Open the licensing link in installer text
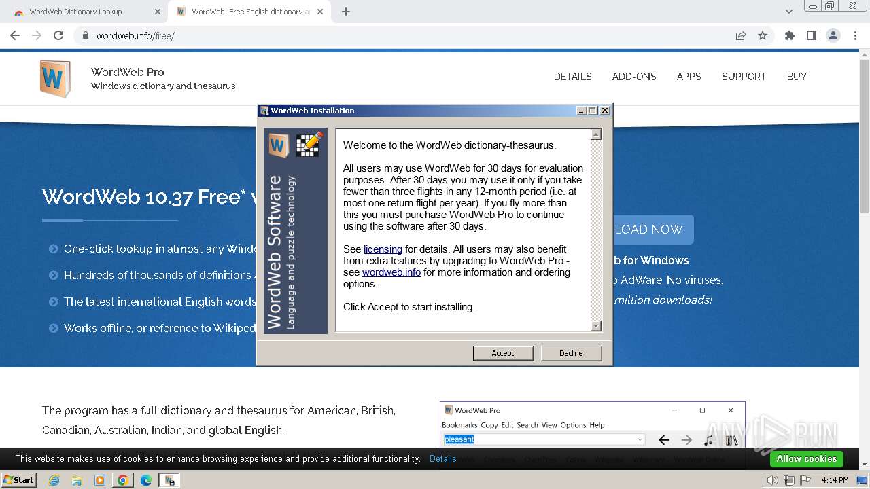The width and height of the screenshot is (870, 489). tap(383, 249)
